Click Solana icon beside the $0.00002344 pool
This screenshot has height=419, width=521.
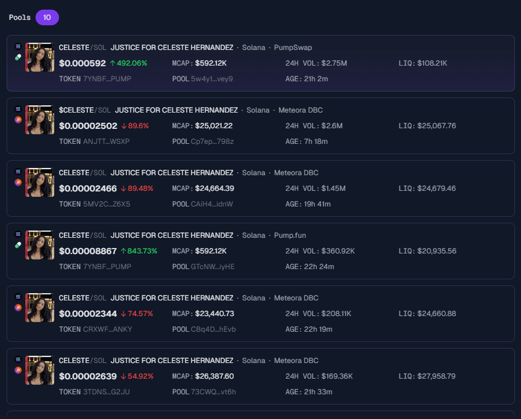pos(18,297)
